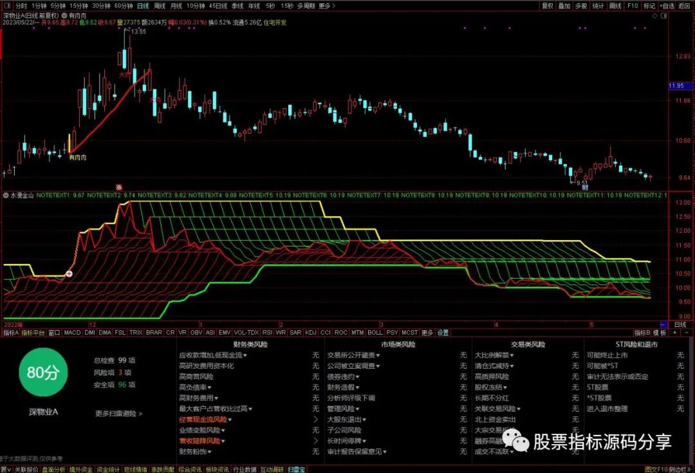Click the 指标B button

coord(642,333)
